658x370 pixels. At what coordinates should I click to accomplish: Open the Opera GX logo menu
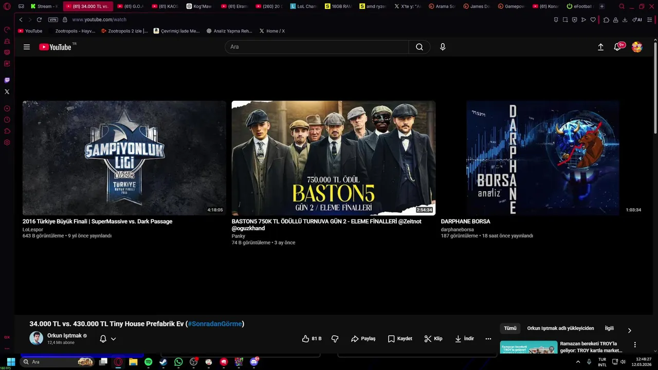7,6
